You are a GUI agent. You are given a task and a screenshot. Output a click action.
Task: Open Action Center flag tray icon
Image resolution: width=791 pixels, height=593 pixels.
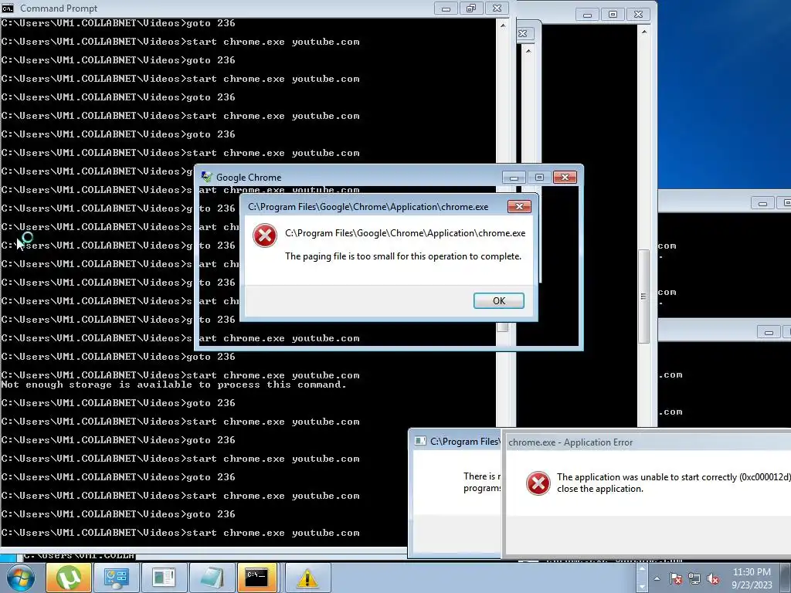coord(676,579)
